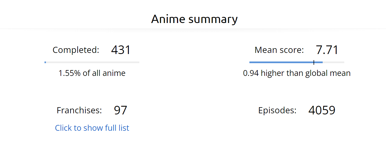Viewport: 386px width, 164px height.
Task: Click the 'Mean score:' label
Action: pyautogui.click(x=279, y=50)
